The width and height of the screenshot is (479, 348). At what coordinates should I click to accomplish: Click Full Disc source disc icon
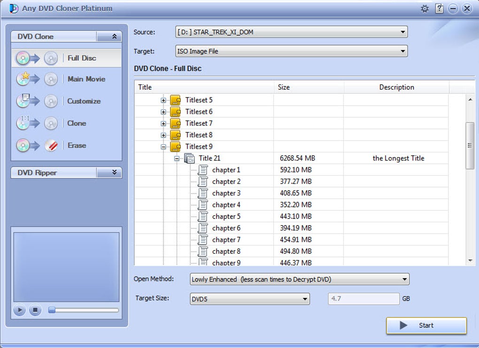pos(23,58)
